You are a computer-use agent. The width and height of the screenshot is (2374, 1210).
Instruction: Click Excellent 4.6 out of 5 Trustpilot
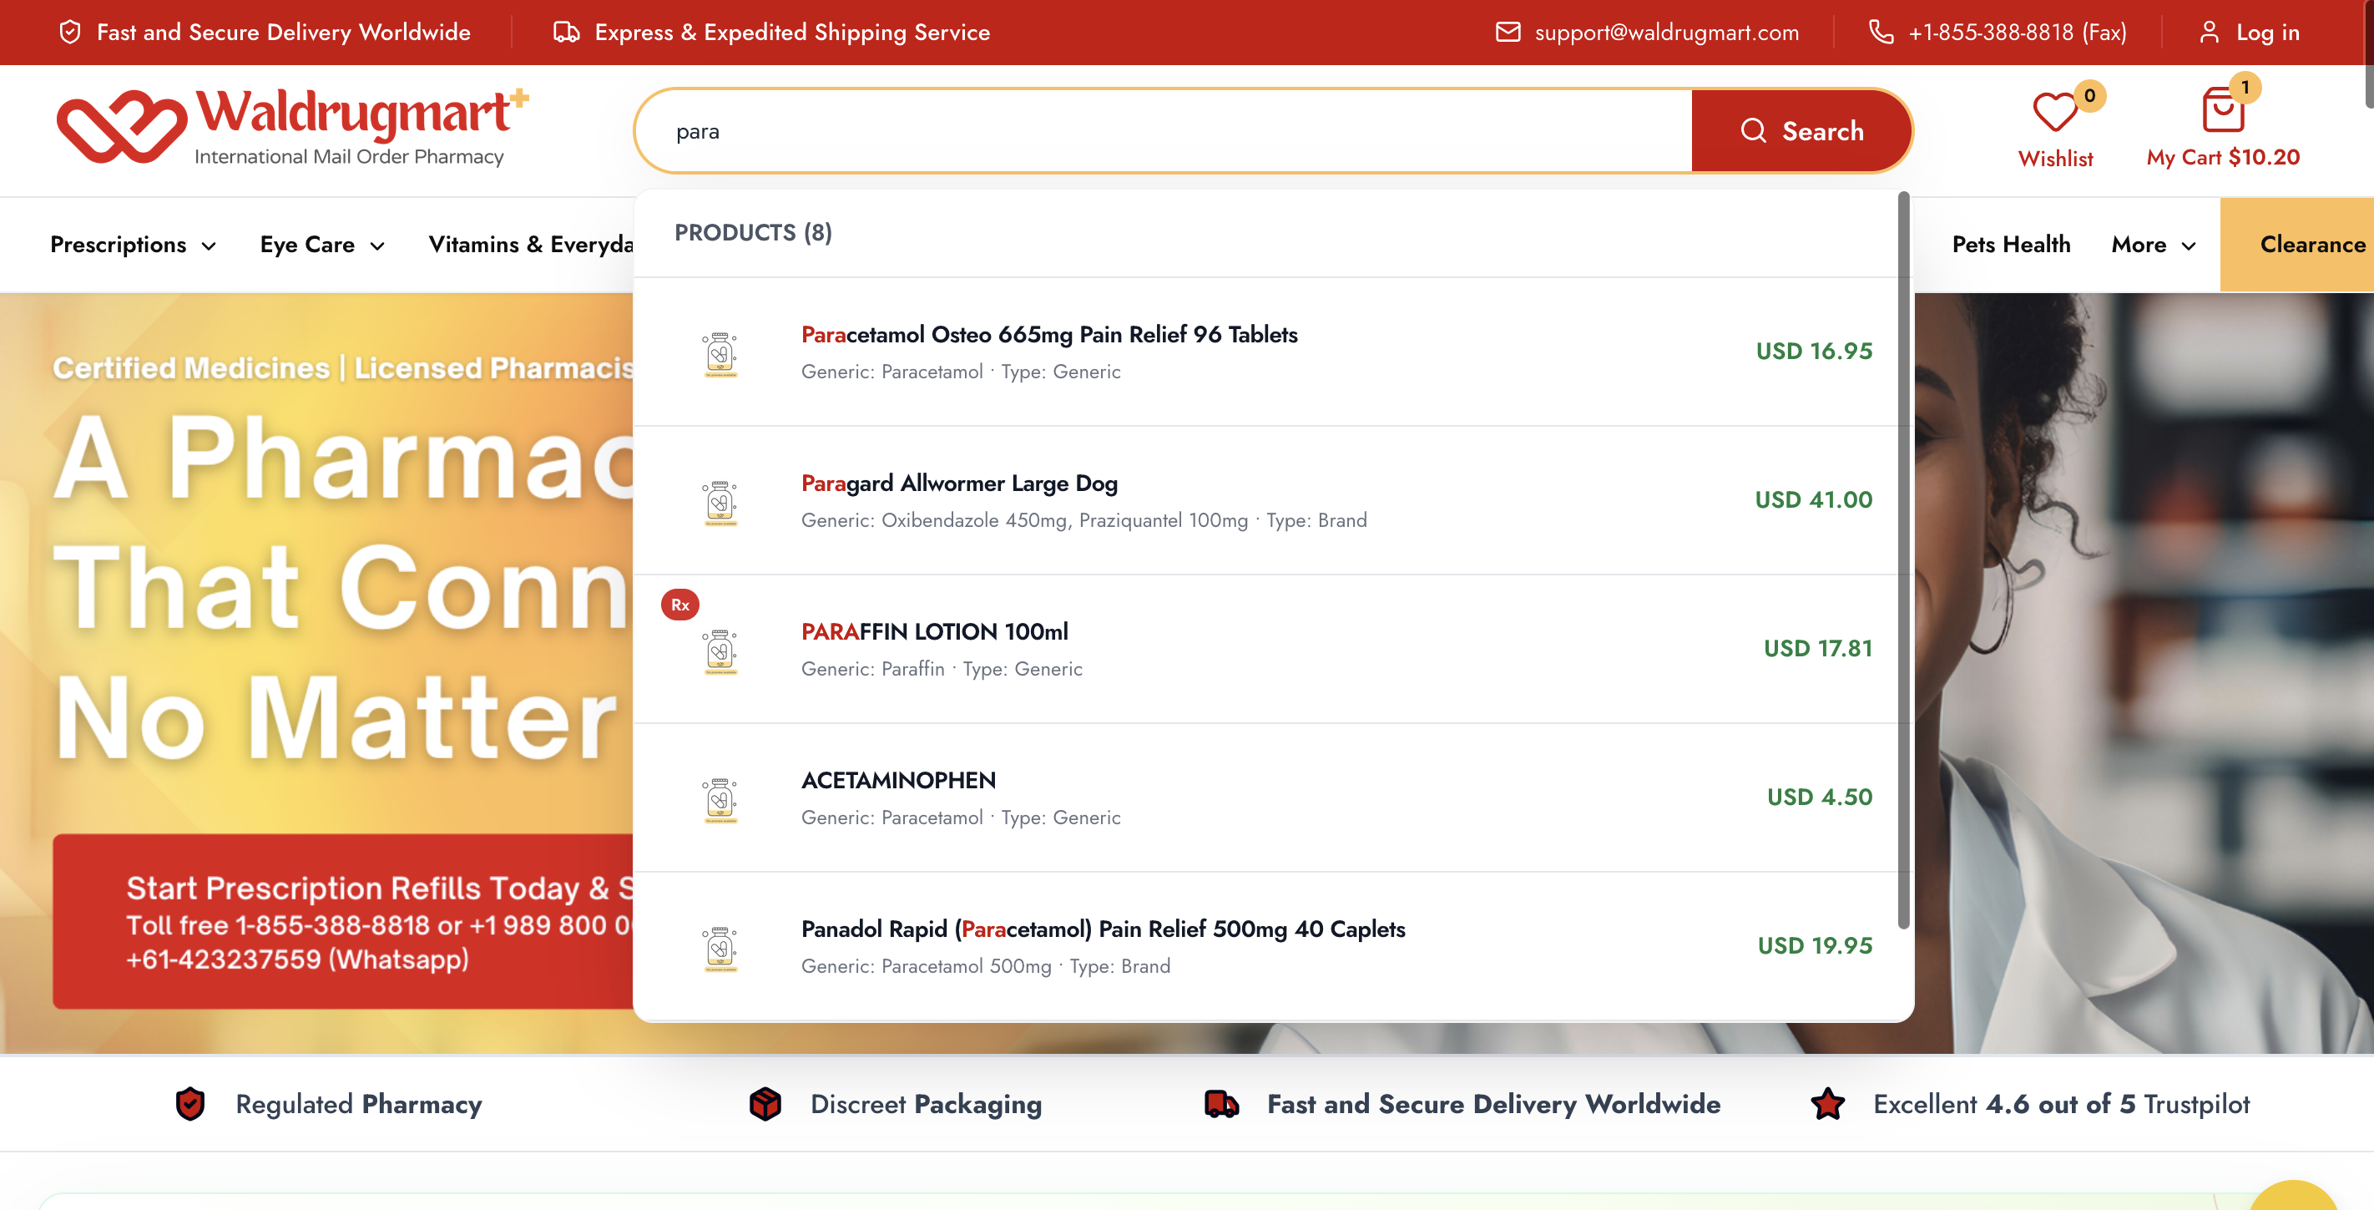(2061, 1104)
